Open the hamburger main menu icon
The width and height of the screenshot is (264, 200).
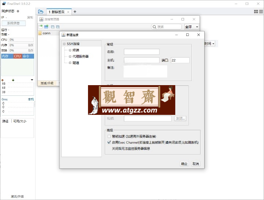coord(261,11)
